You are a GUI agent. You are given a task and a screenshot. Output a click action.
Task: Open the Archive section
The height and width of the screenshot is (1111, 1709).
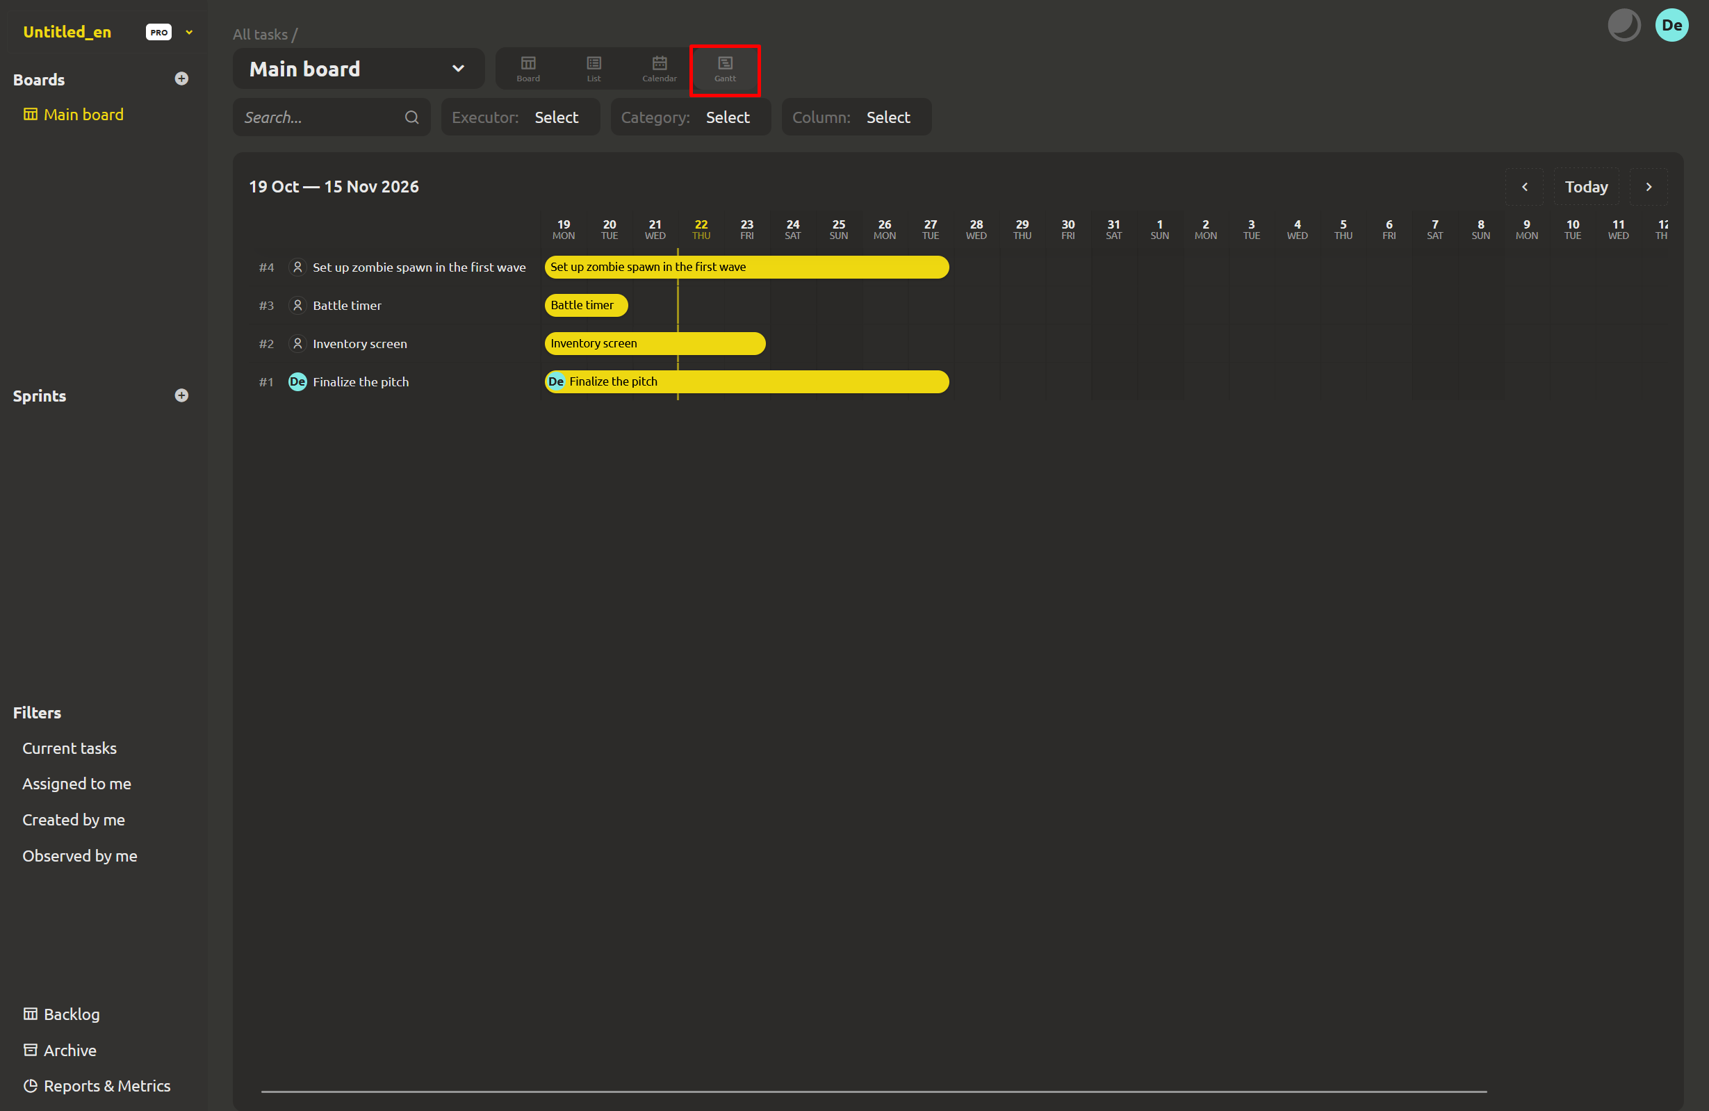coord(60,1050)
